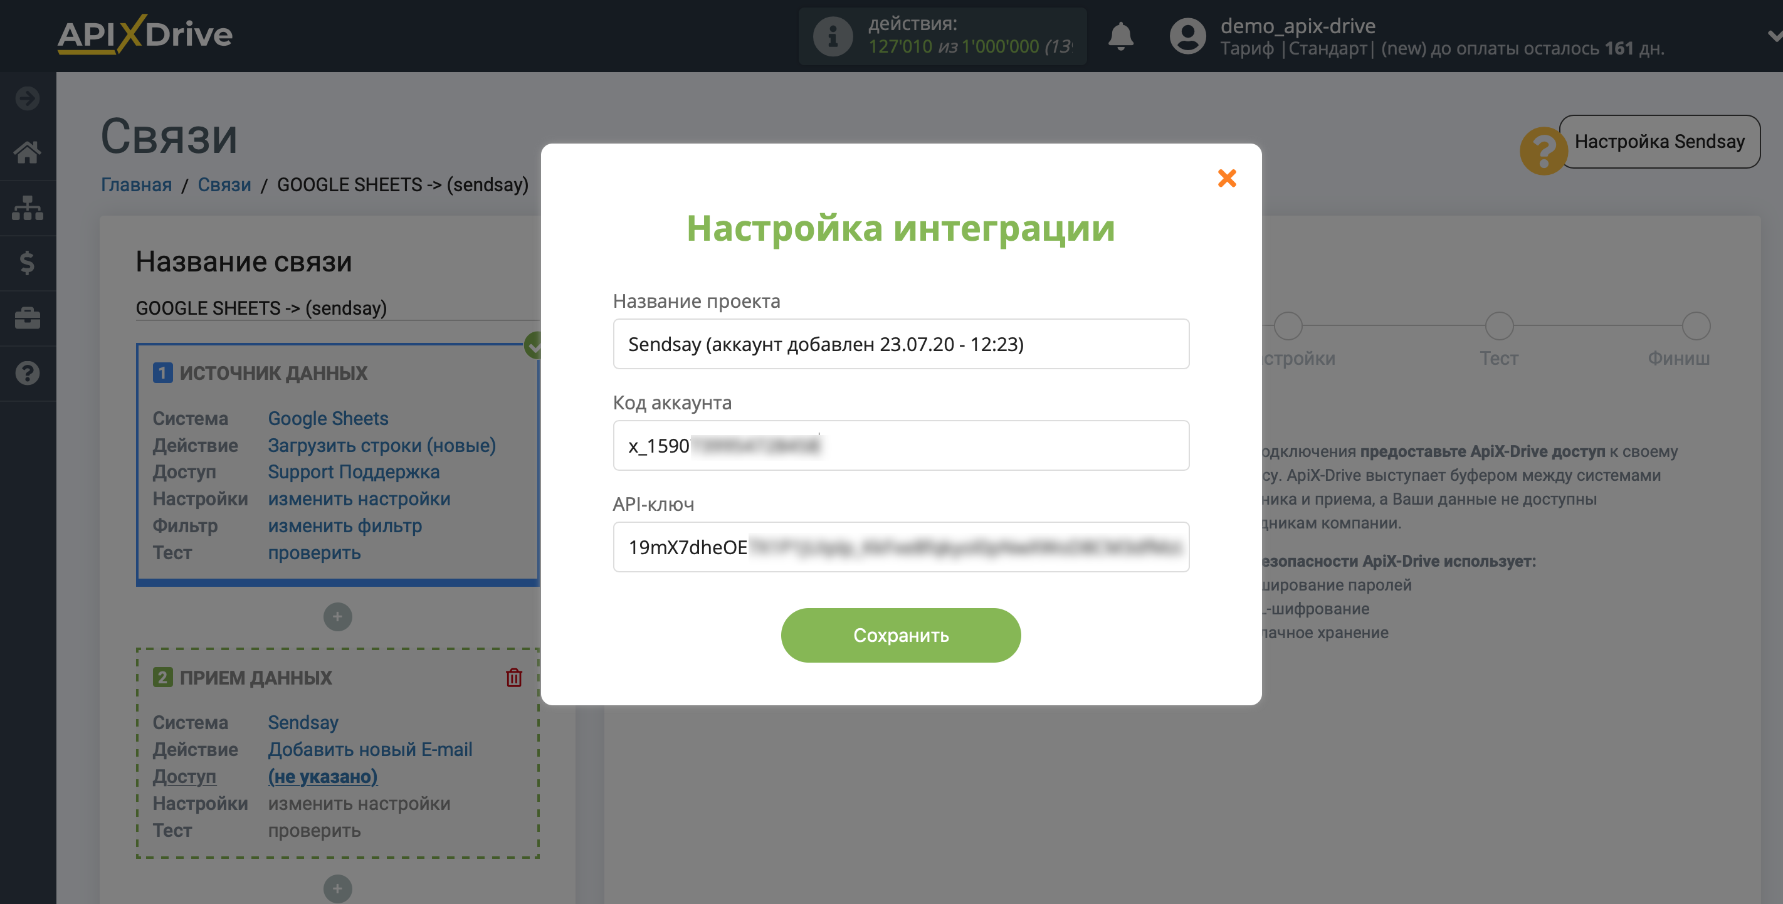Click the Связи breadcrumb link
Viewport: 1783px width, 904px height.
[224, 185]
